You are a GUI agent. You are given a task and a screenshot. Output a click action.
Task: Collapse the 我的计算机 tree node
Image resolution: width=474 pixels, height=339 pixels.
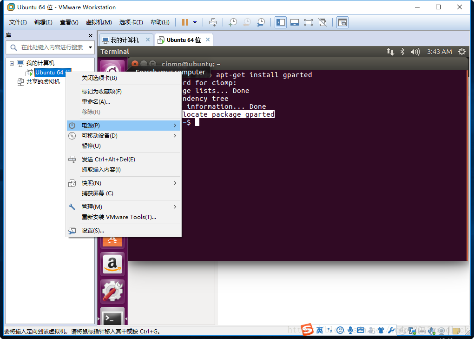[x=12, y=63]
